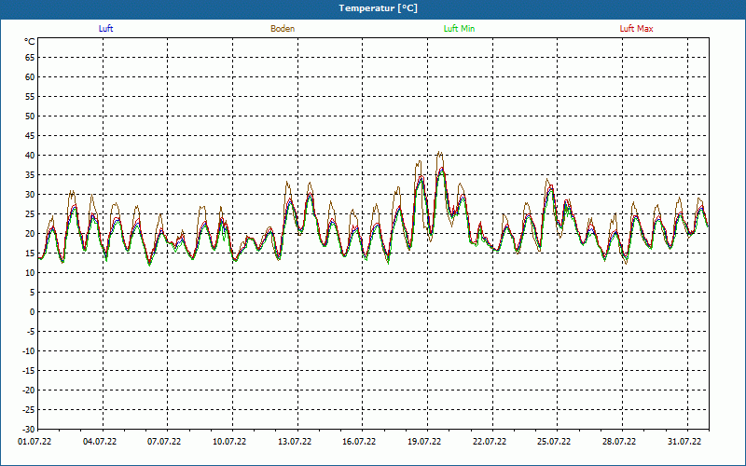Screen dimensions: 746x466
Task: Click the brown Boden legend label
Action: (283, 29)
